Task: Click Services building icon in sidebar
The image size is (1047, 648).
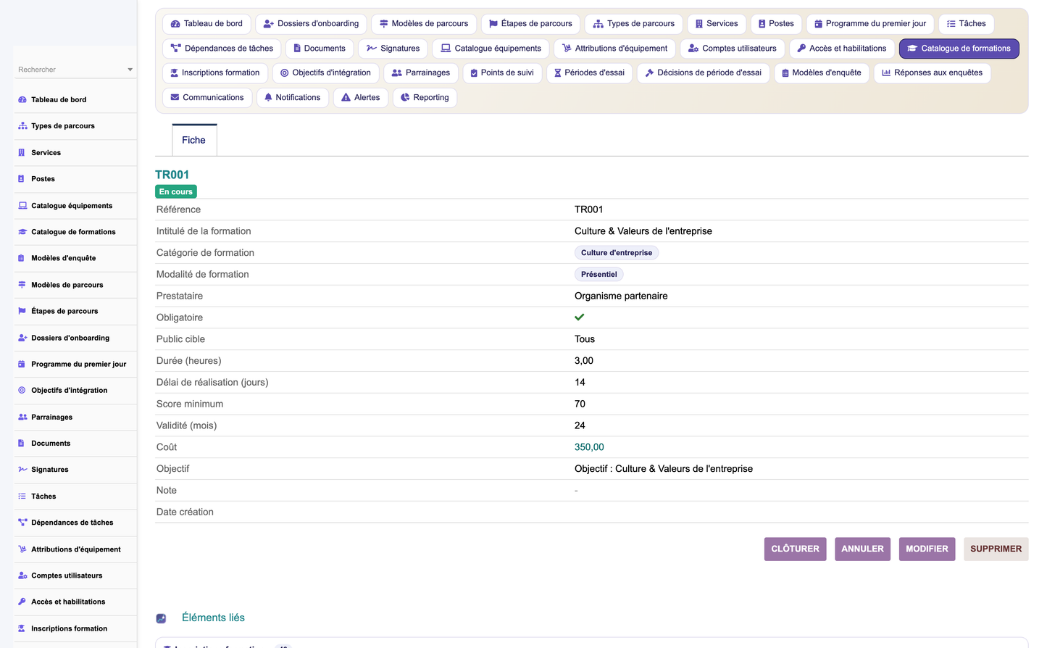Action: [21, 153]
